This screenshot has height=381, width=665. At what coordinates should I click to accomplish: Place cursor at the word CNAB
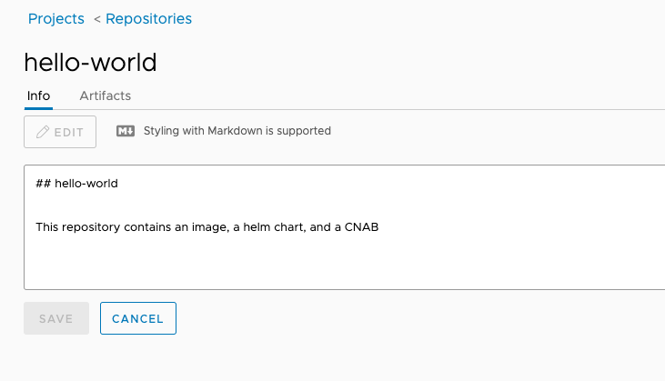(x=361, y=227)
